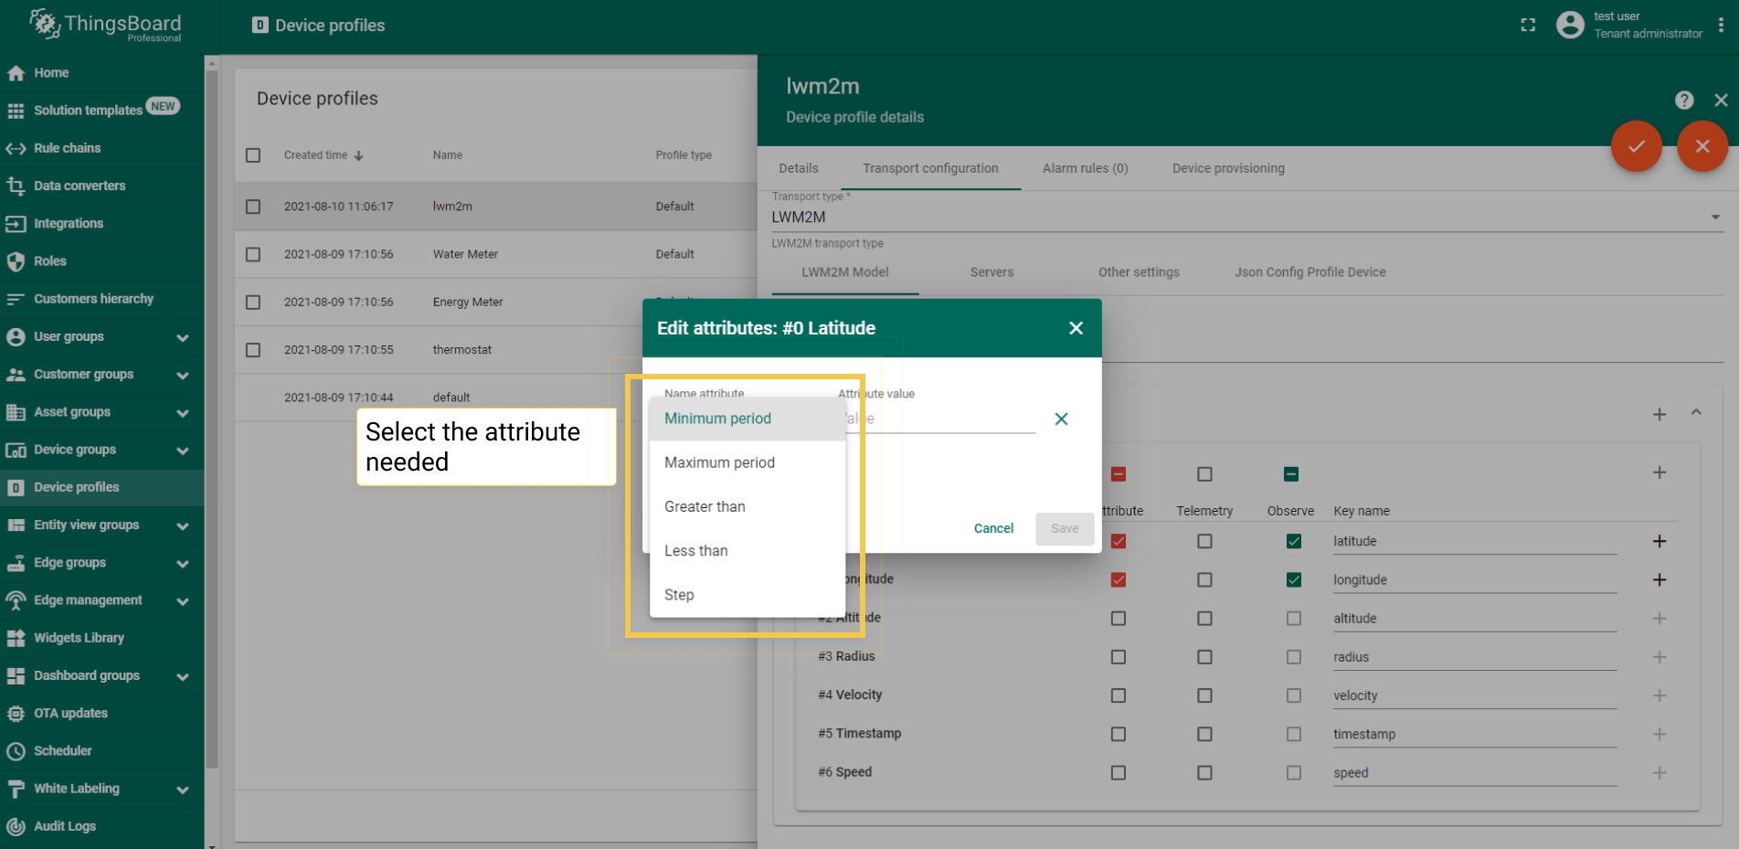1739x849 pixels.
Task: Click the plus icon beside latitude key
Action: pyautogui.click(x=1659, y=541)
